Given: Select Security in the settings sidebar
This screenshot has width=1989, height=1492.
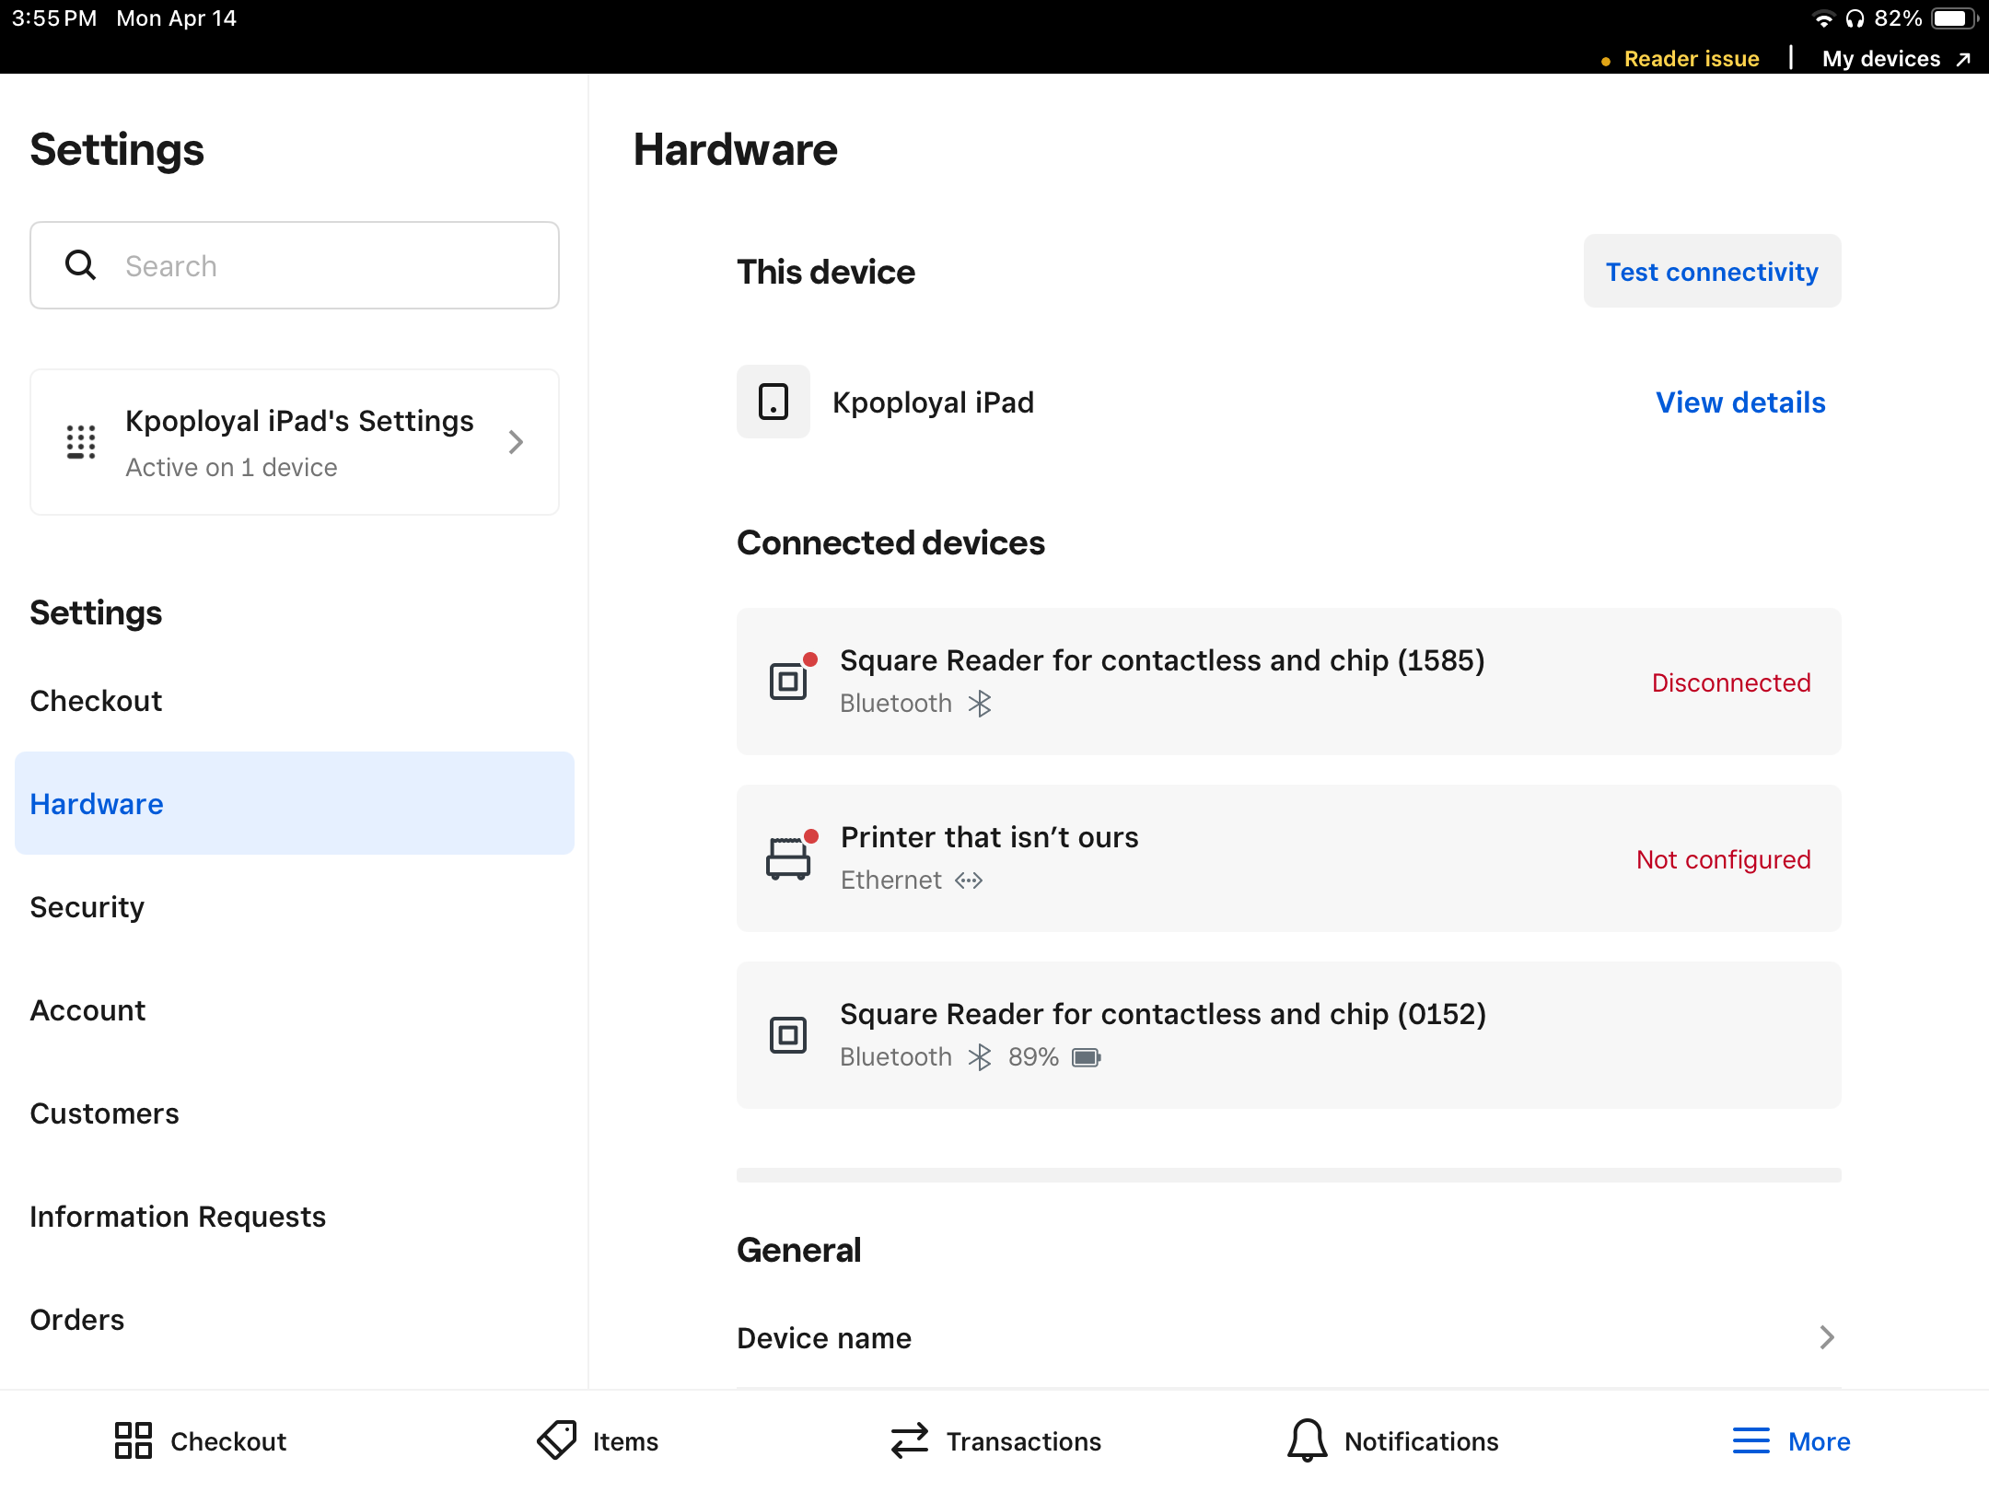Looking at the screenshot, I should click(x=87, y=907).
